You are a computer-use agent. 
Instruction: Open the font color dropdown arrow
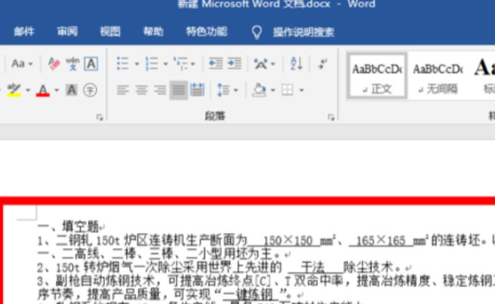coord(57,90)
